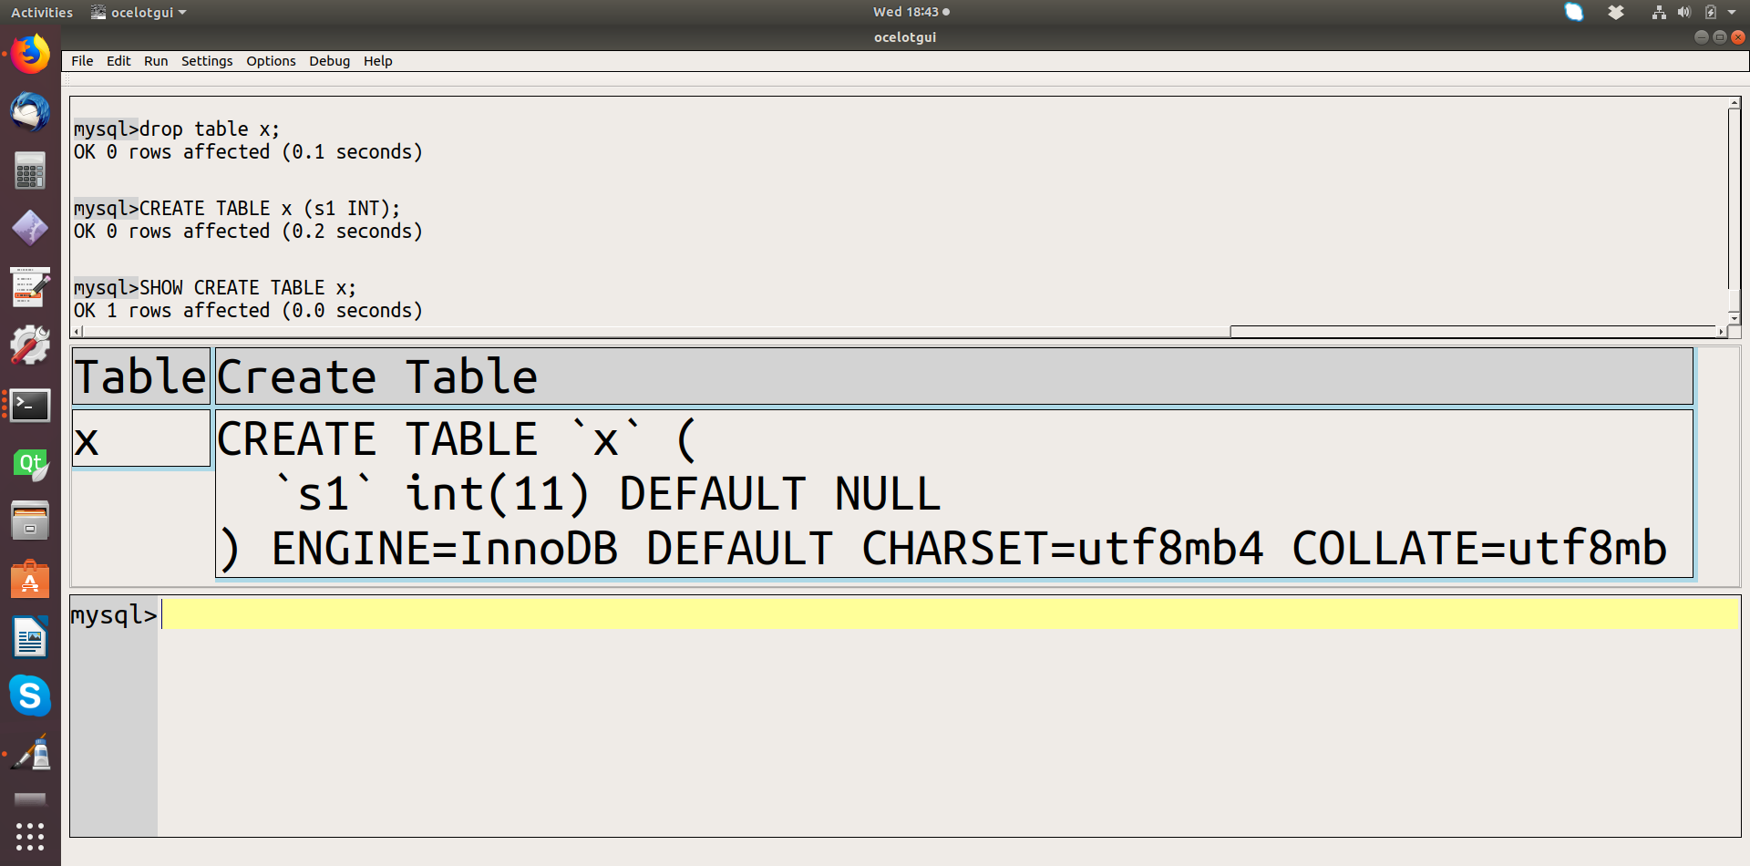Click 'OK 1 rows affected (0.0 seconds)' text
Image resolution: width=1750 pixels, height=866 pixels.
248,311
